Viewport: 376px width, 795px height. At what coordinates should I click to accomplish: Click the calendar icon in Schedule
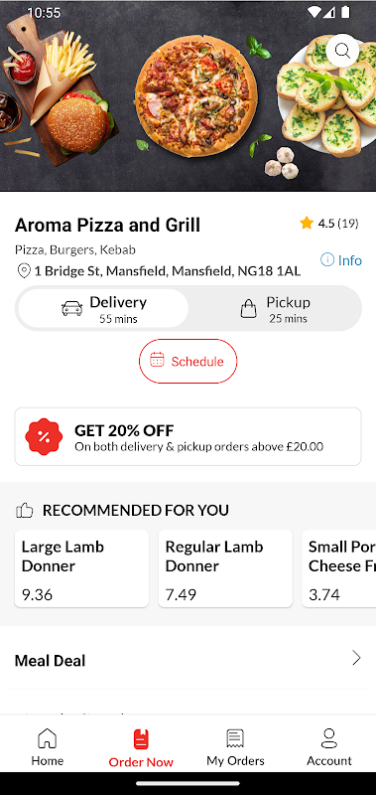pos(157,361)
